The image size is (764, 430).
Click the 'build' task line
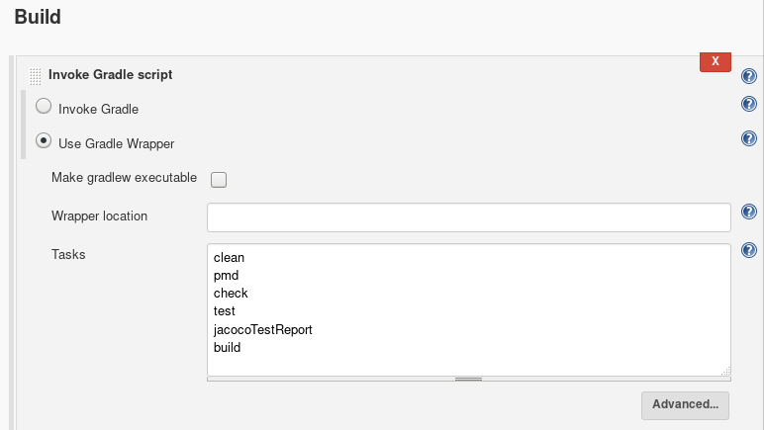(227, 347)
